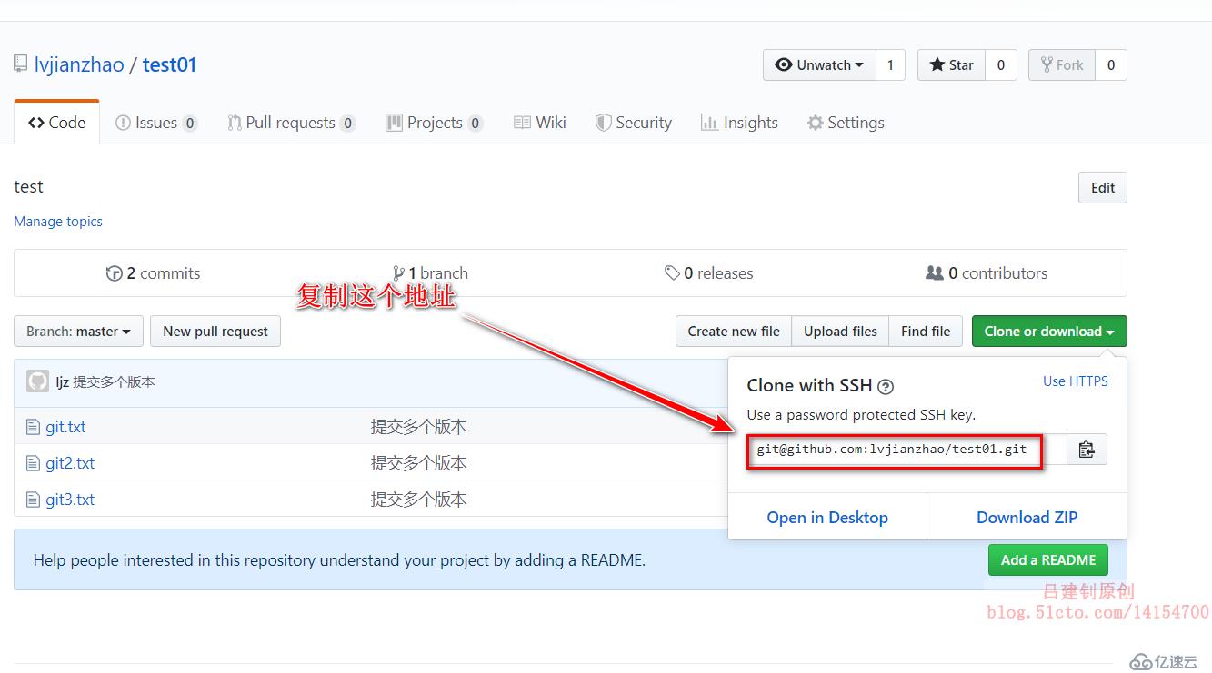Click Open in Desktop
Screen dimensions: 1212x673
coord(827,518)
